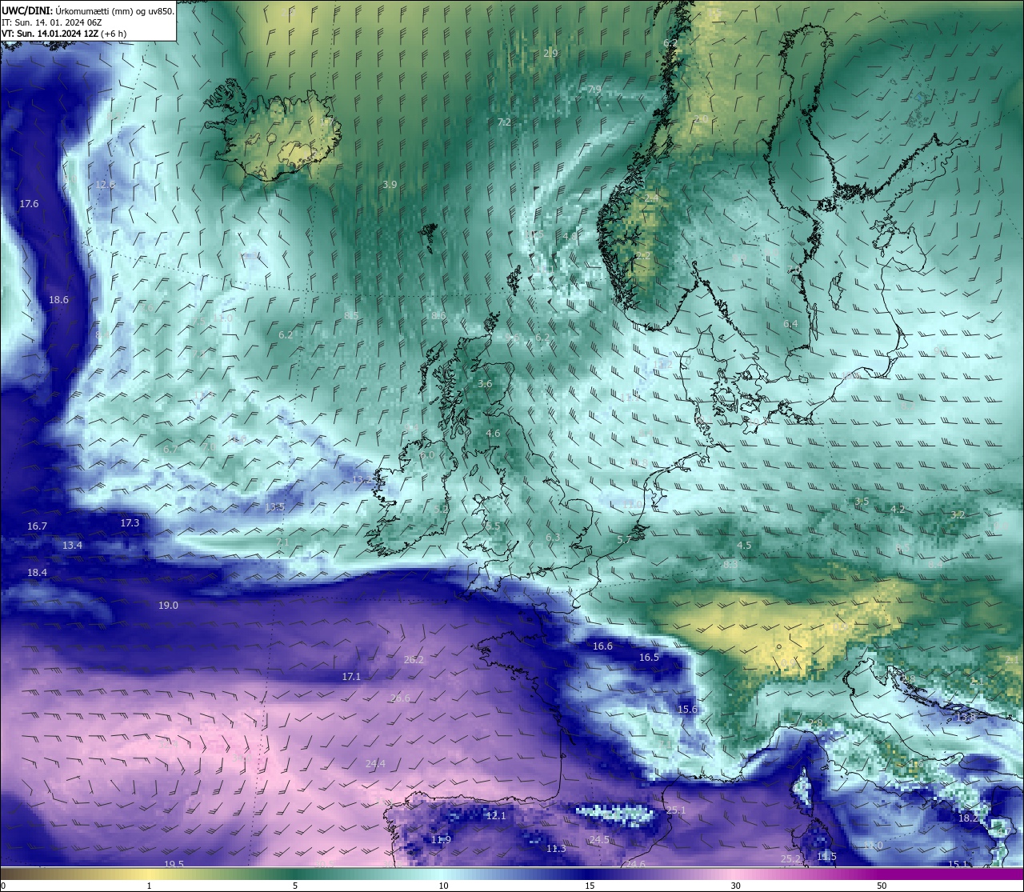Click the 4.2 value label
This screenshot has width=1024, height=892.
[x=898, y=510]
